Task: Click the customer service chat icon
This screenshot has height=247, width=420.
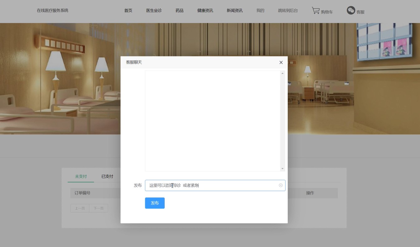Action: click(351, 10)
